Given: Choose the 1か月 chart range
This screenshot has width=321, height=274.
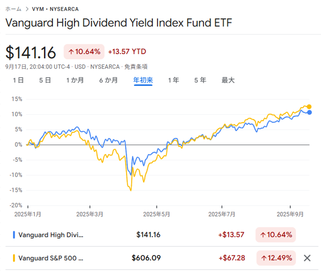Looking at the screenshot, I should (75, 80).
